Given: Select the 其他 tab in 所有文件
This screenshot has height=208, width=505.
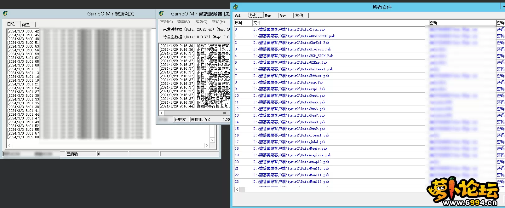Looking at the screenshot, I should pyautogui.click(x=299, y=15).
